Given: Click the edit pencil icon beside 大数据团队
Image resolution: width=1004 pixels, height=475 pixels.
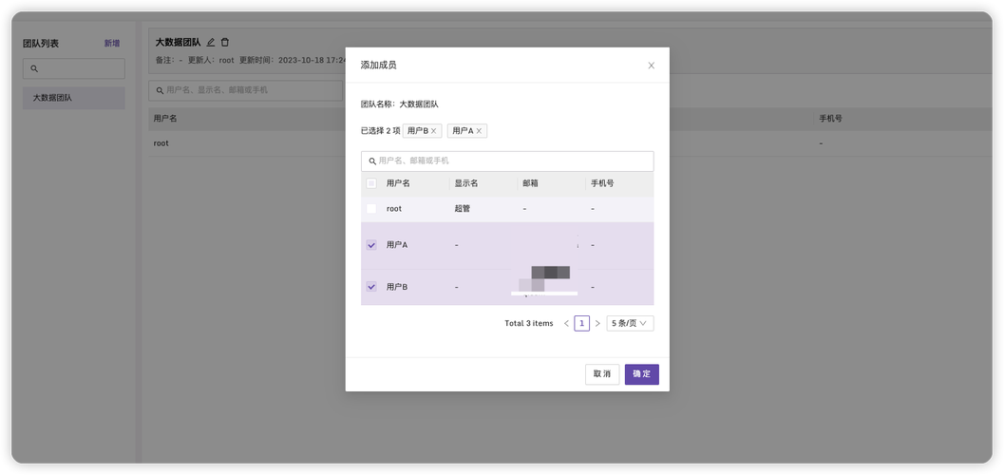Looking at the screenshot, I should point(211,42).
